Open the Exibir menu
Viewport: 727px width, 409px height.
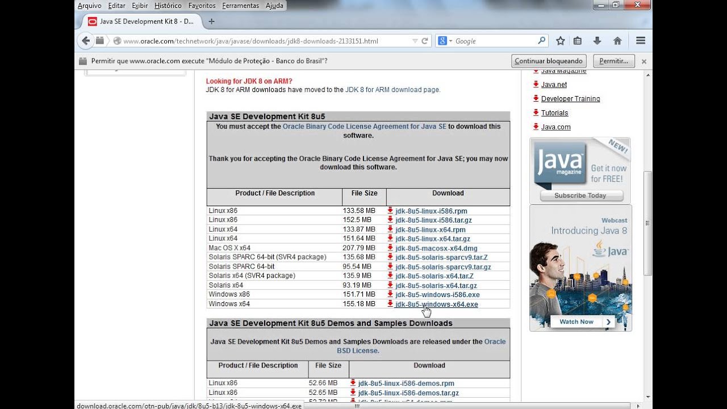(x=140, y=6)
